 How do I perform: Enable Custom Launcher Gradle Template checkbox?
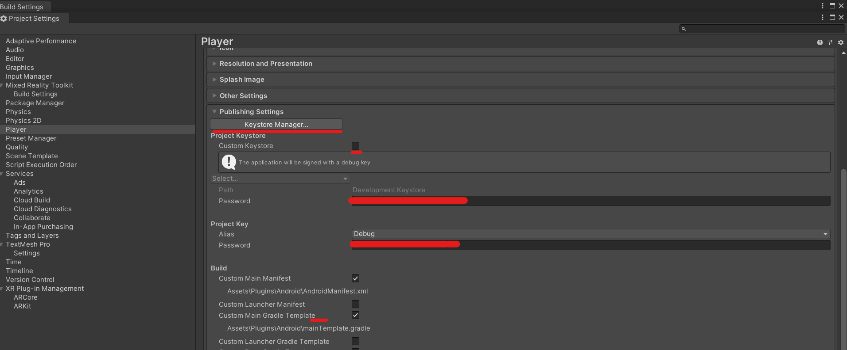(x=355, y=341)
